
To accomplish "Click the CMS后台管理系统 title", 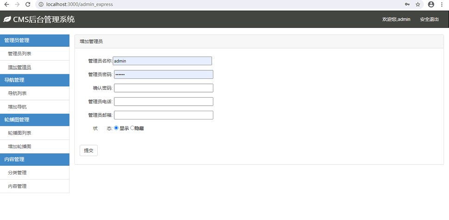I will (44, 19).
